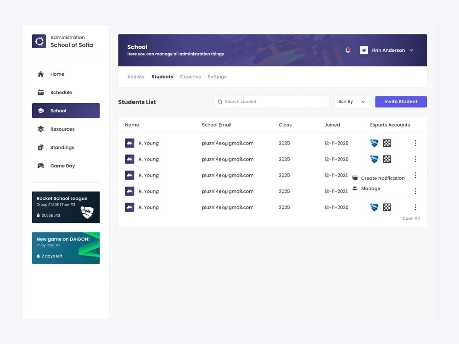Open the Settings tab

point(217,77)
